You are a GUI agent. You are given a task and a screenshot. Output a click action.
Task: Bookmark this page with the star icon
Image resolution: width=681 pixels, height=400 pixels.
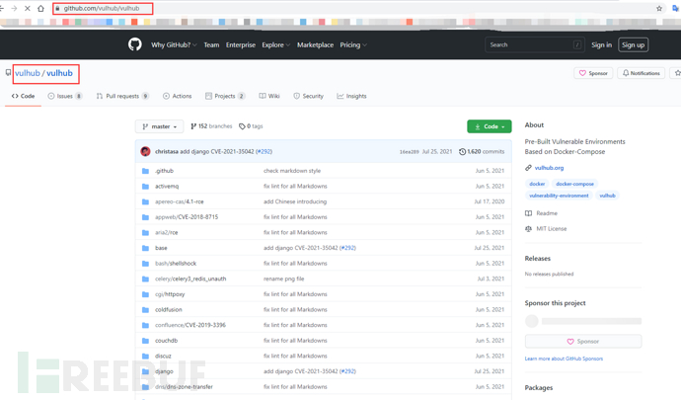tap(659, 8)
